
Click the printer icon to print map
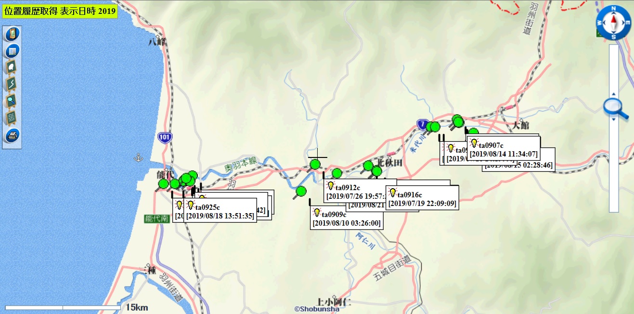[x=12, y=135]
